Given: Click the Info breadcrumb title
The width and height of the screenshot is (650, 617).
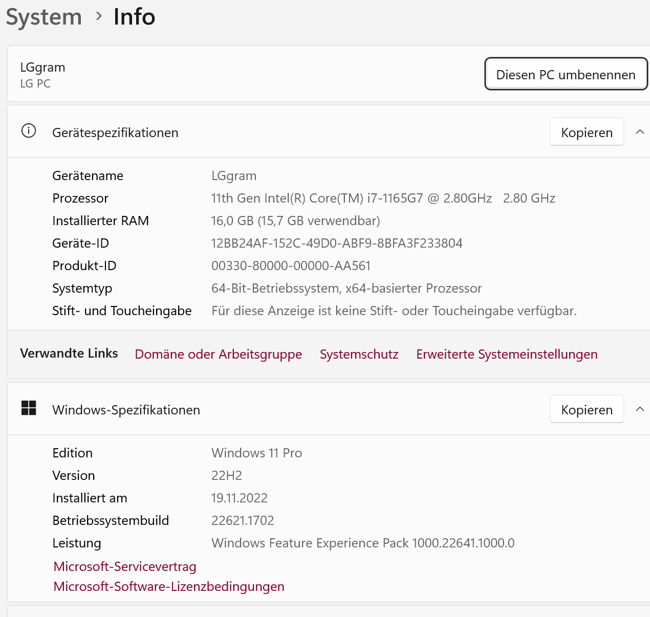Looking at the screenshot, I should click(134, 16).
